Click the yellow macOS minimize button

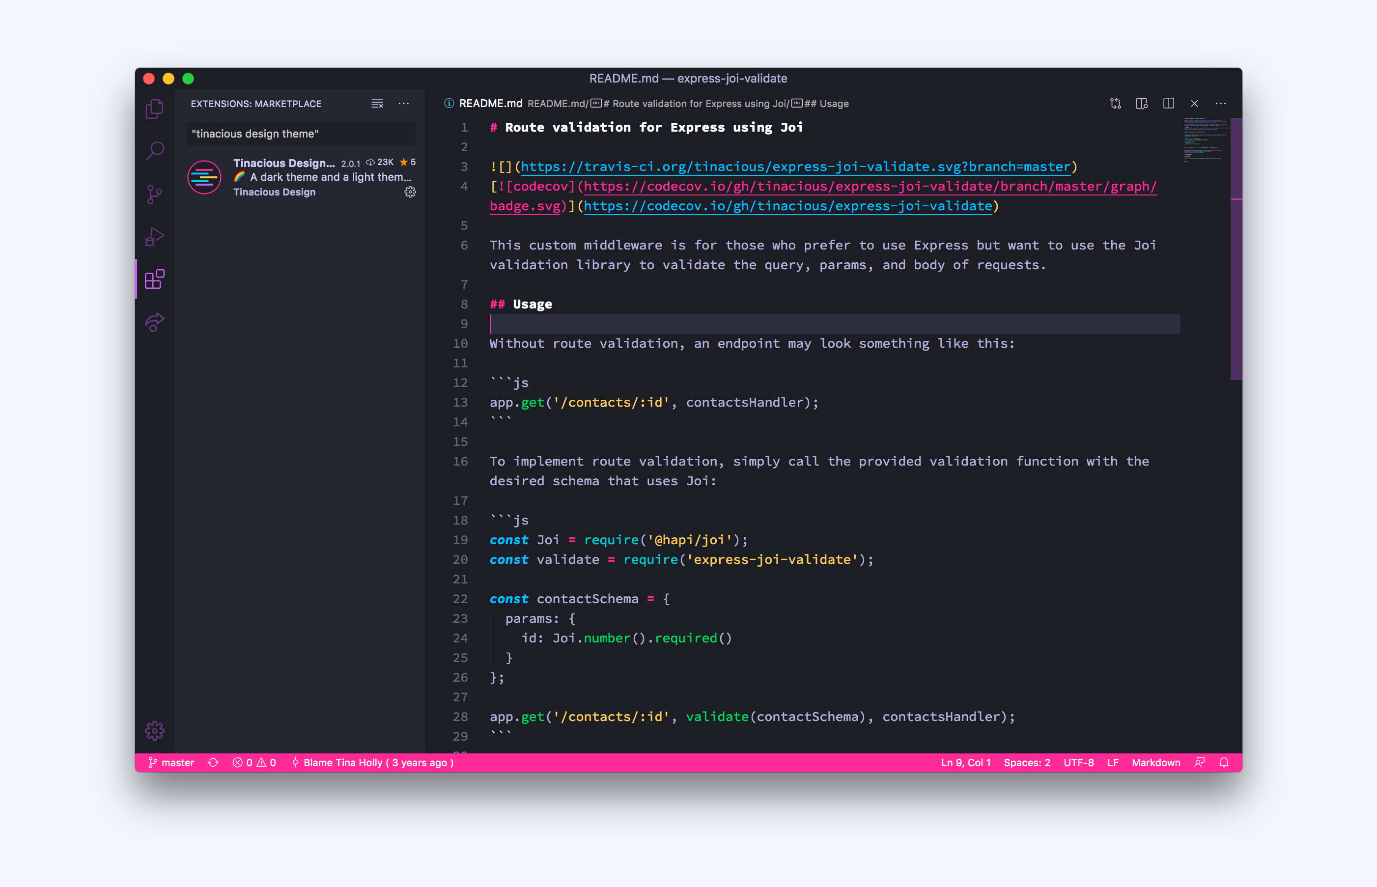(x=168, y=78)
